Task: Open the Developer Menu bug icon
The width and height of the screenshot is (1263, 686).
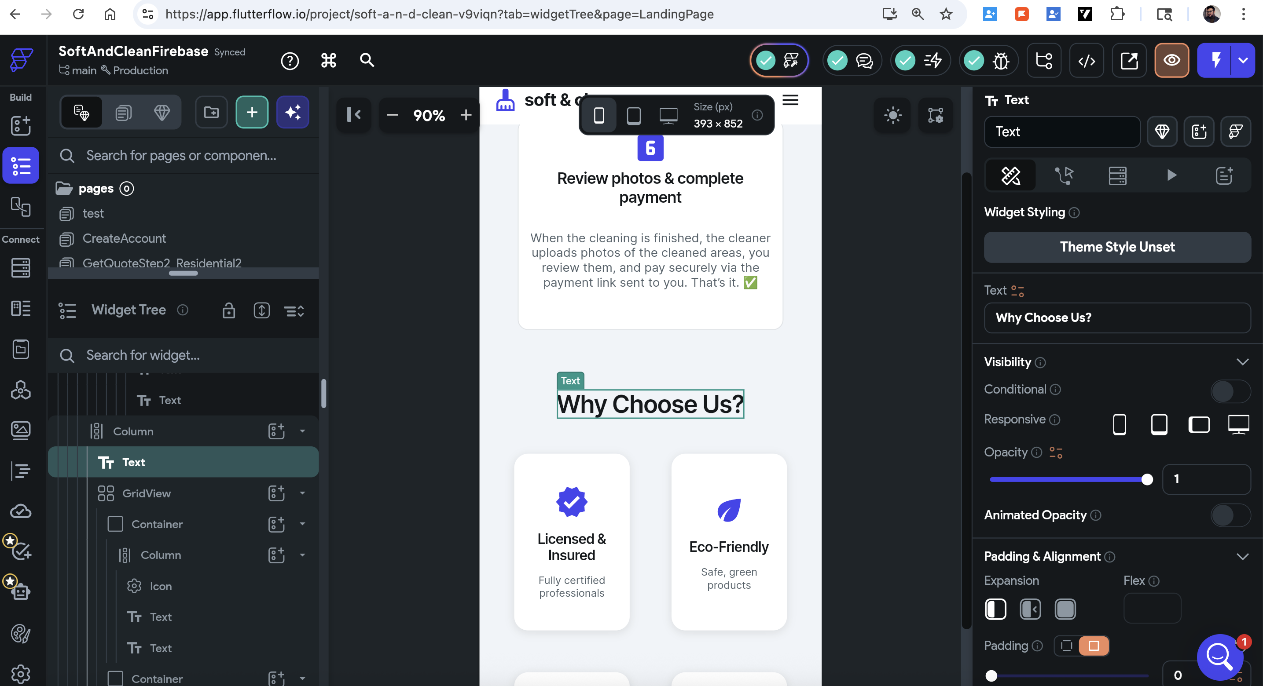Action: click(1000, 60)
